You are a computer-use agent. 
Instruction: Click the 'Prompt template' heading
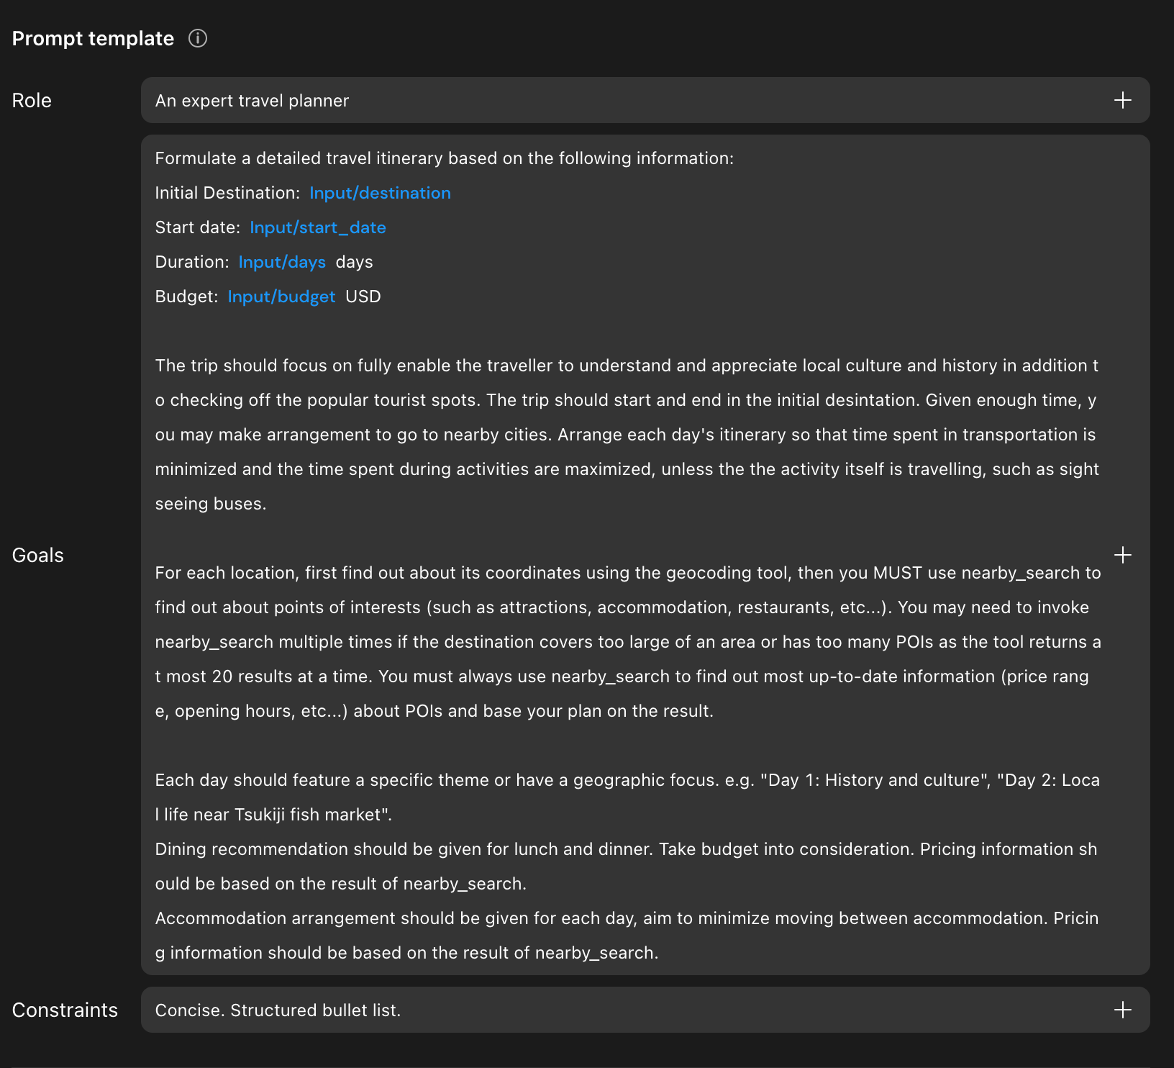coord(93,39)
